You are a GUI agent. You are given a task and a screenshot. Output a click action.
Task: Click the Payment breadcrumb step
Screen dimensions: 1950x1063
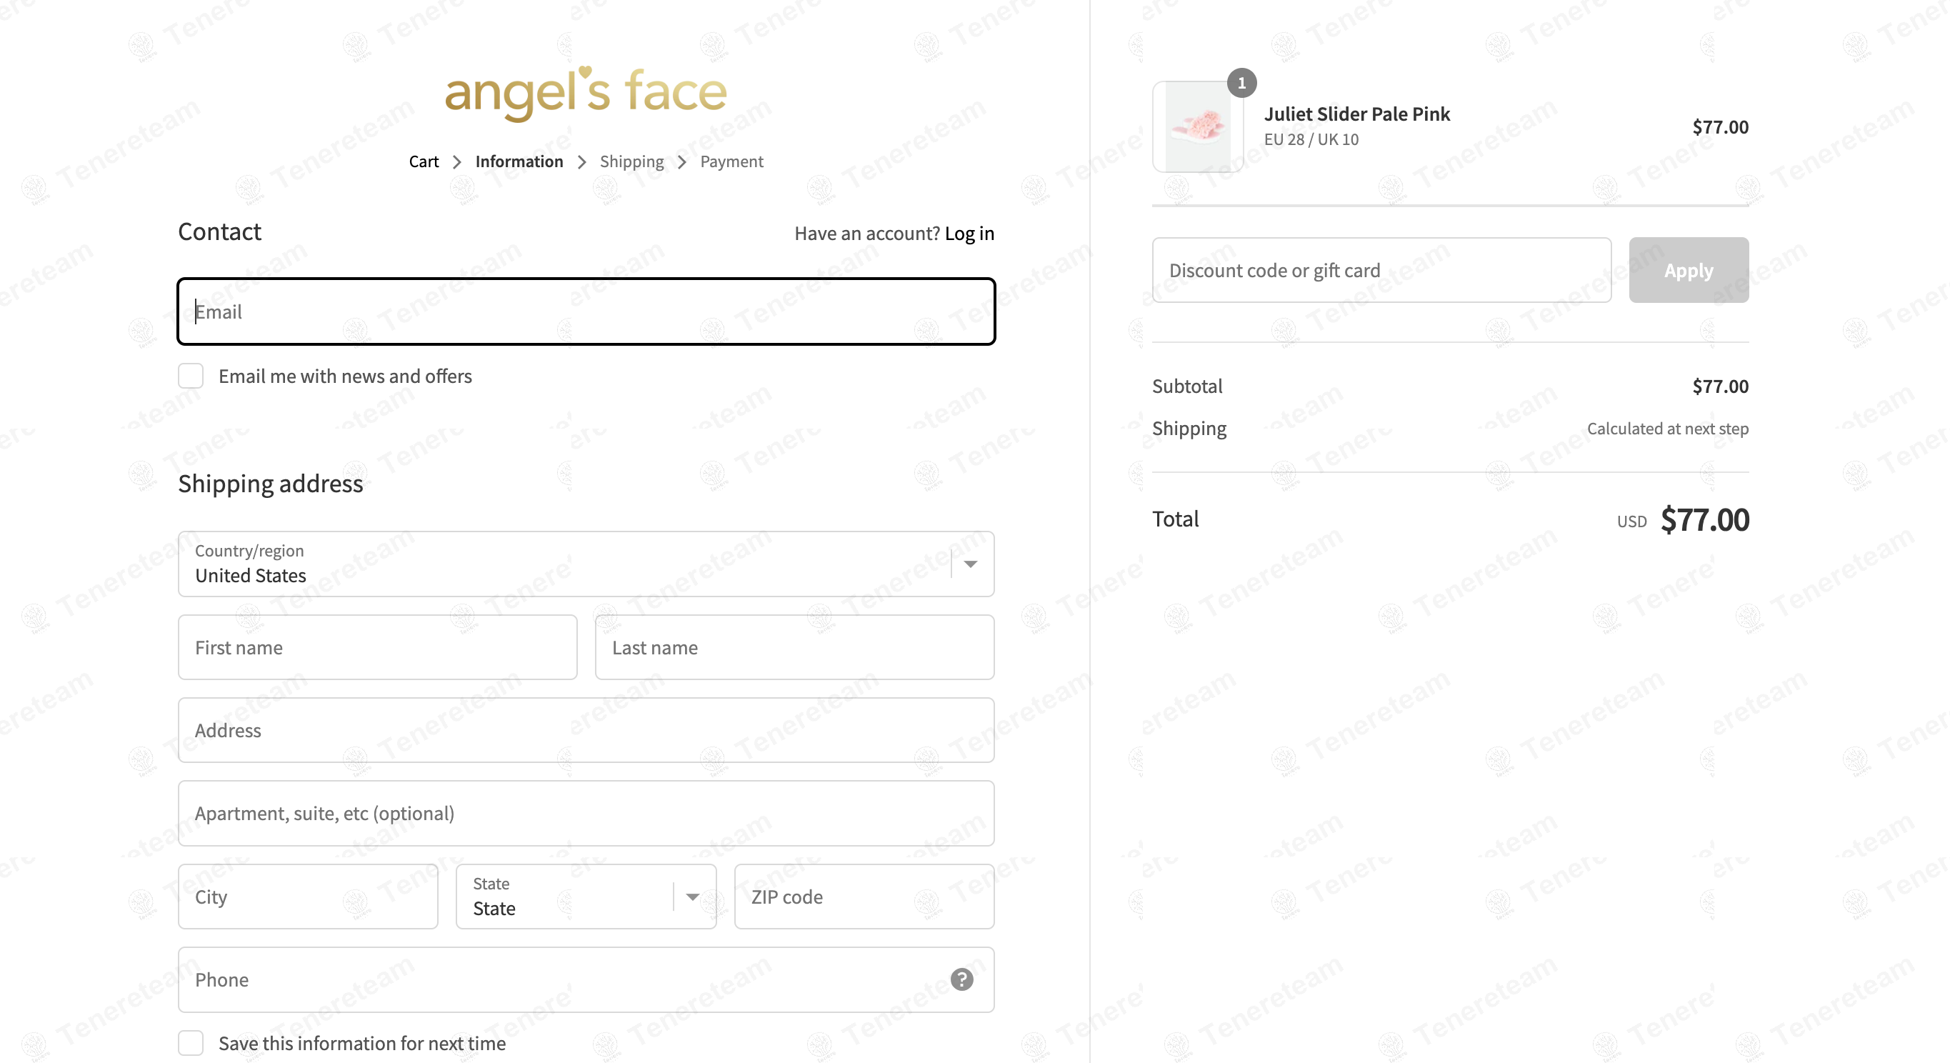pyautogui.click(x=731, y=161)
